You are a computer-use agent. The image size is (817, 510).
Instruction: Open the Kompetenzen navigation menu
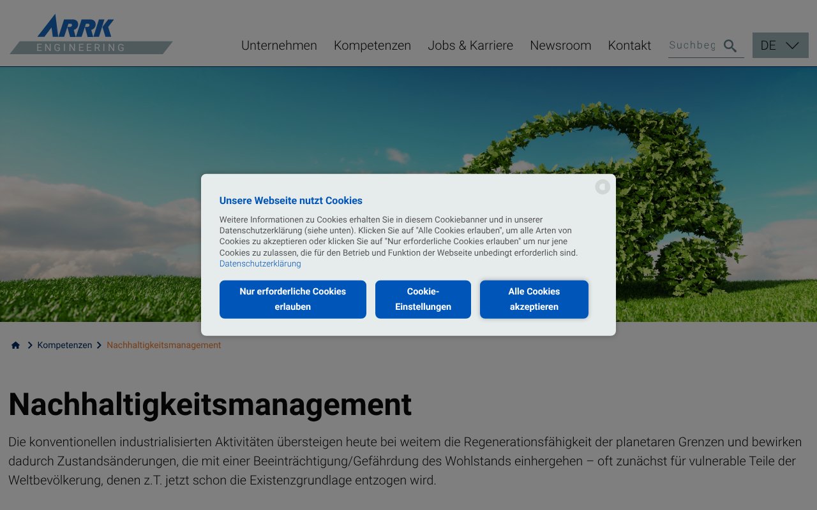(x=372, y=45)
